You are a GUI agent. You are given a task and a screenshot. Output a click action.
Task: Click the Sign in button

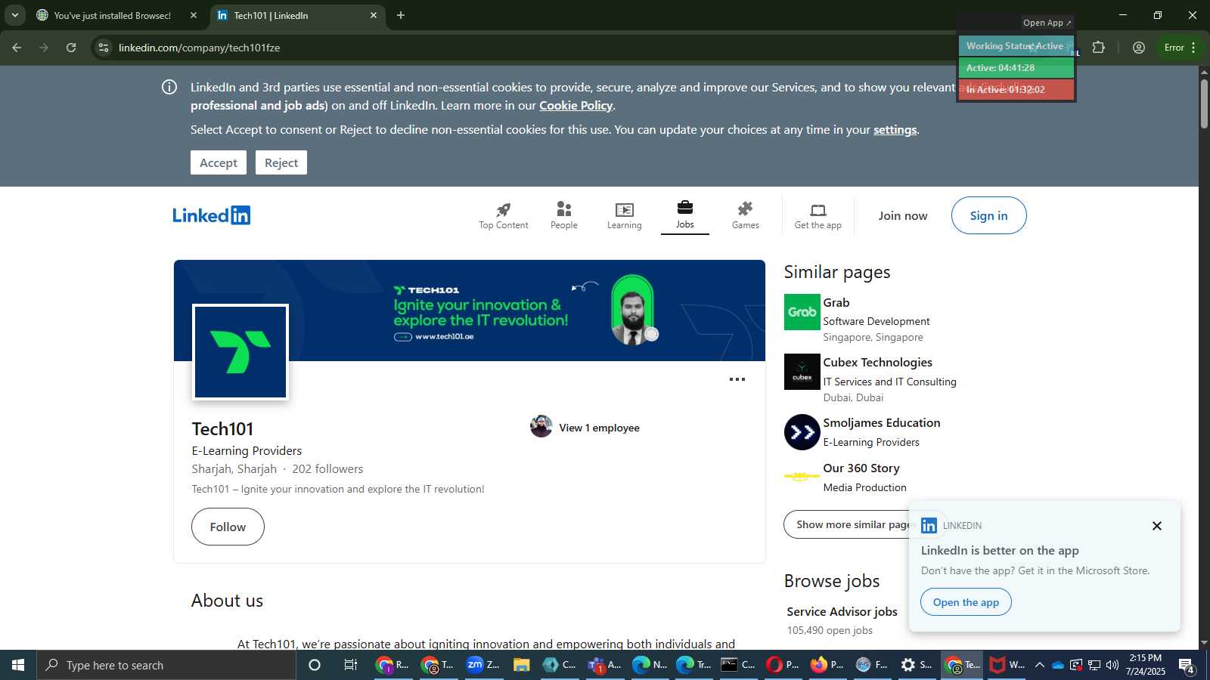pos(988,215)
